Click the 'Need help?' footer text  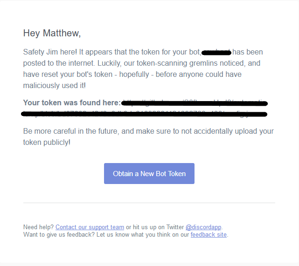tap(38, 227)
